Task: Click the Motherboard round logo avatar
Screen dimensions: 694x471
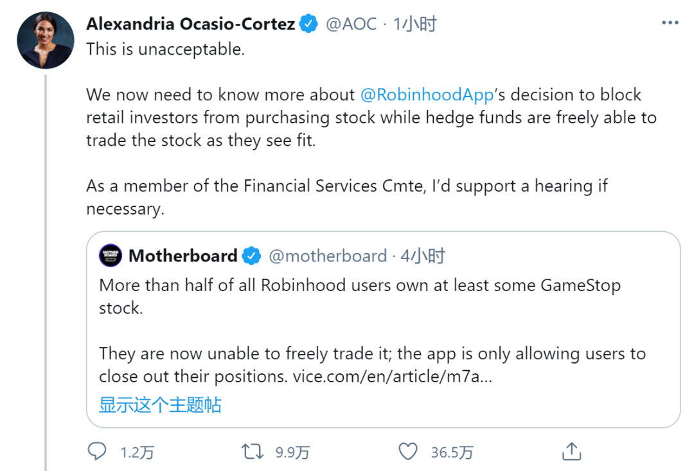Action: click(111, 256)
